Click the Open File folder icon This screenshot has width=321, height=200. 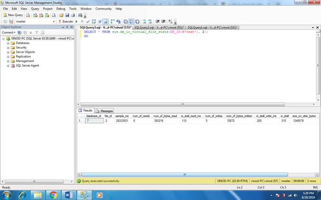[61, 15]
